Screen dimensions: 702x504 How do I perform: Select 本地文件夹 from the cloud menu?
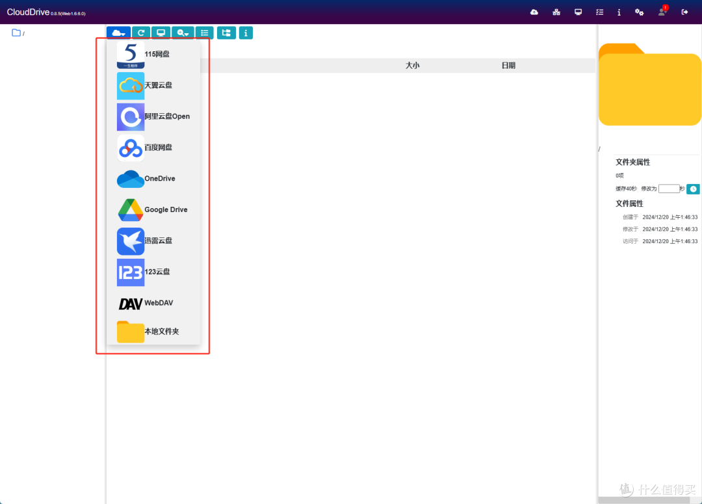153,332
